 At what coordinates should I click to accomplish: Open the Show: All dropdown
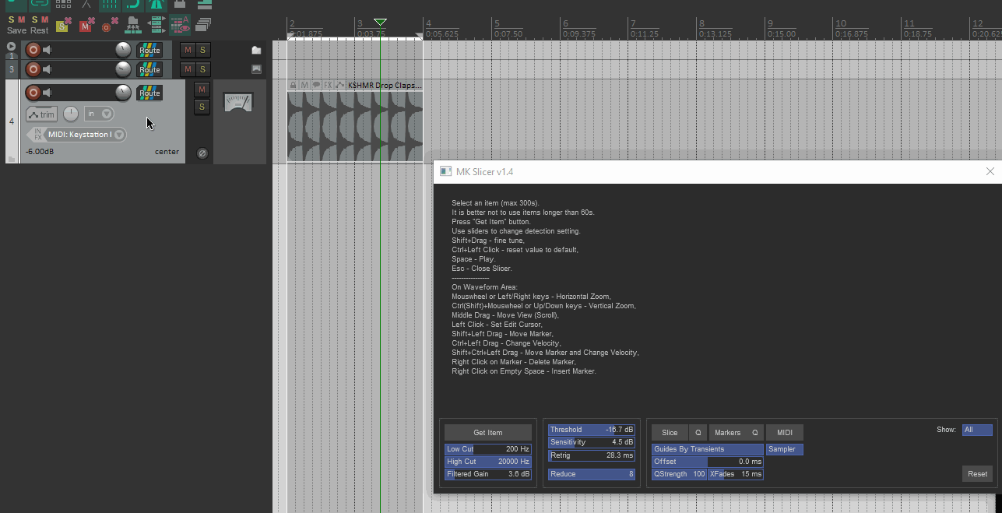pyautogui.click(x=976, y=430)
